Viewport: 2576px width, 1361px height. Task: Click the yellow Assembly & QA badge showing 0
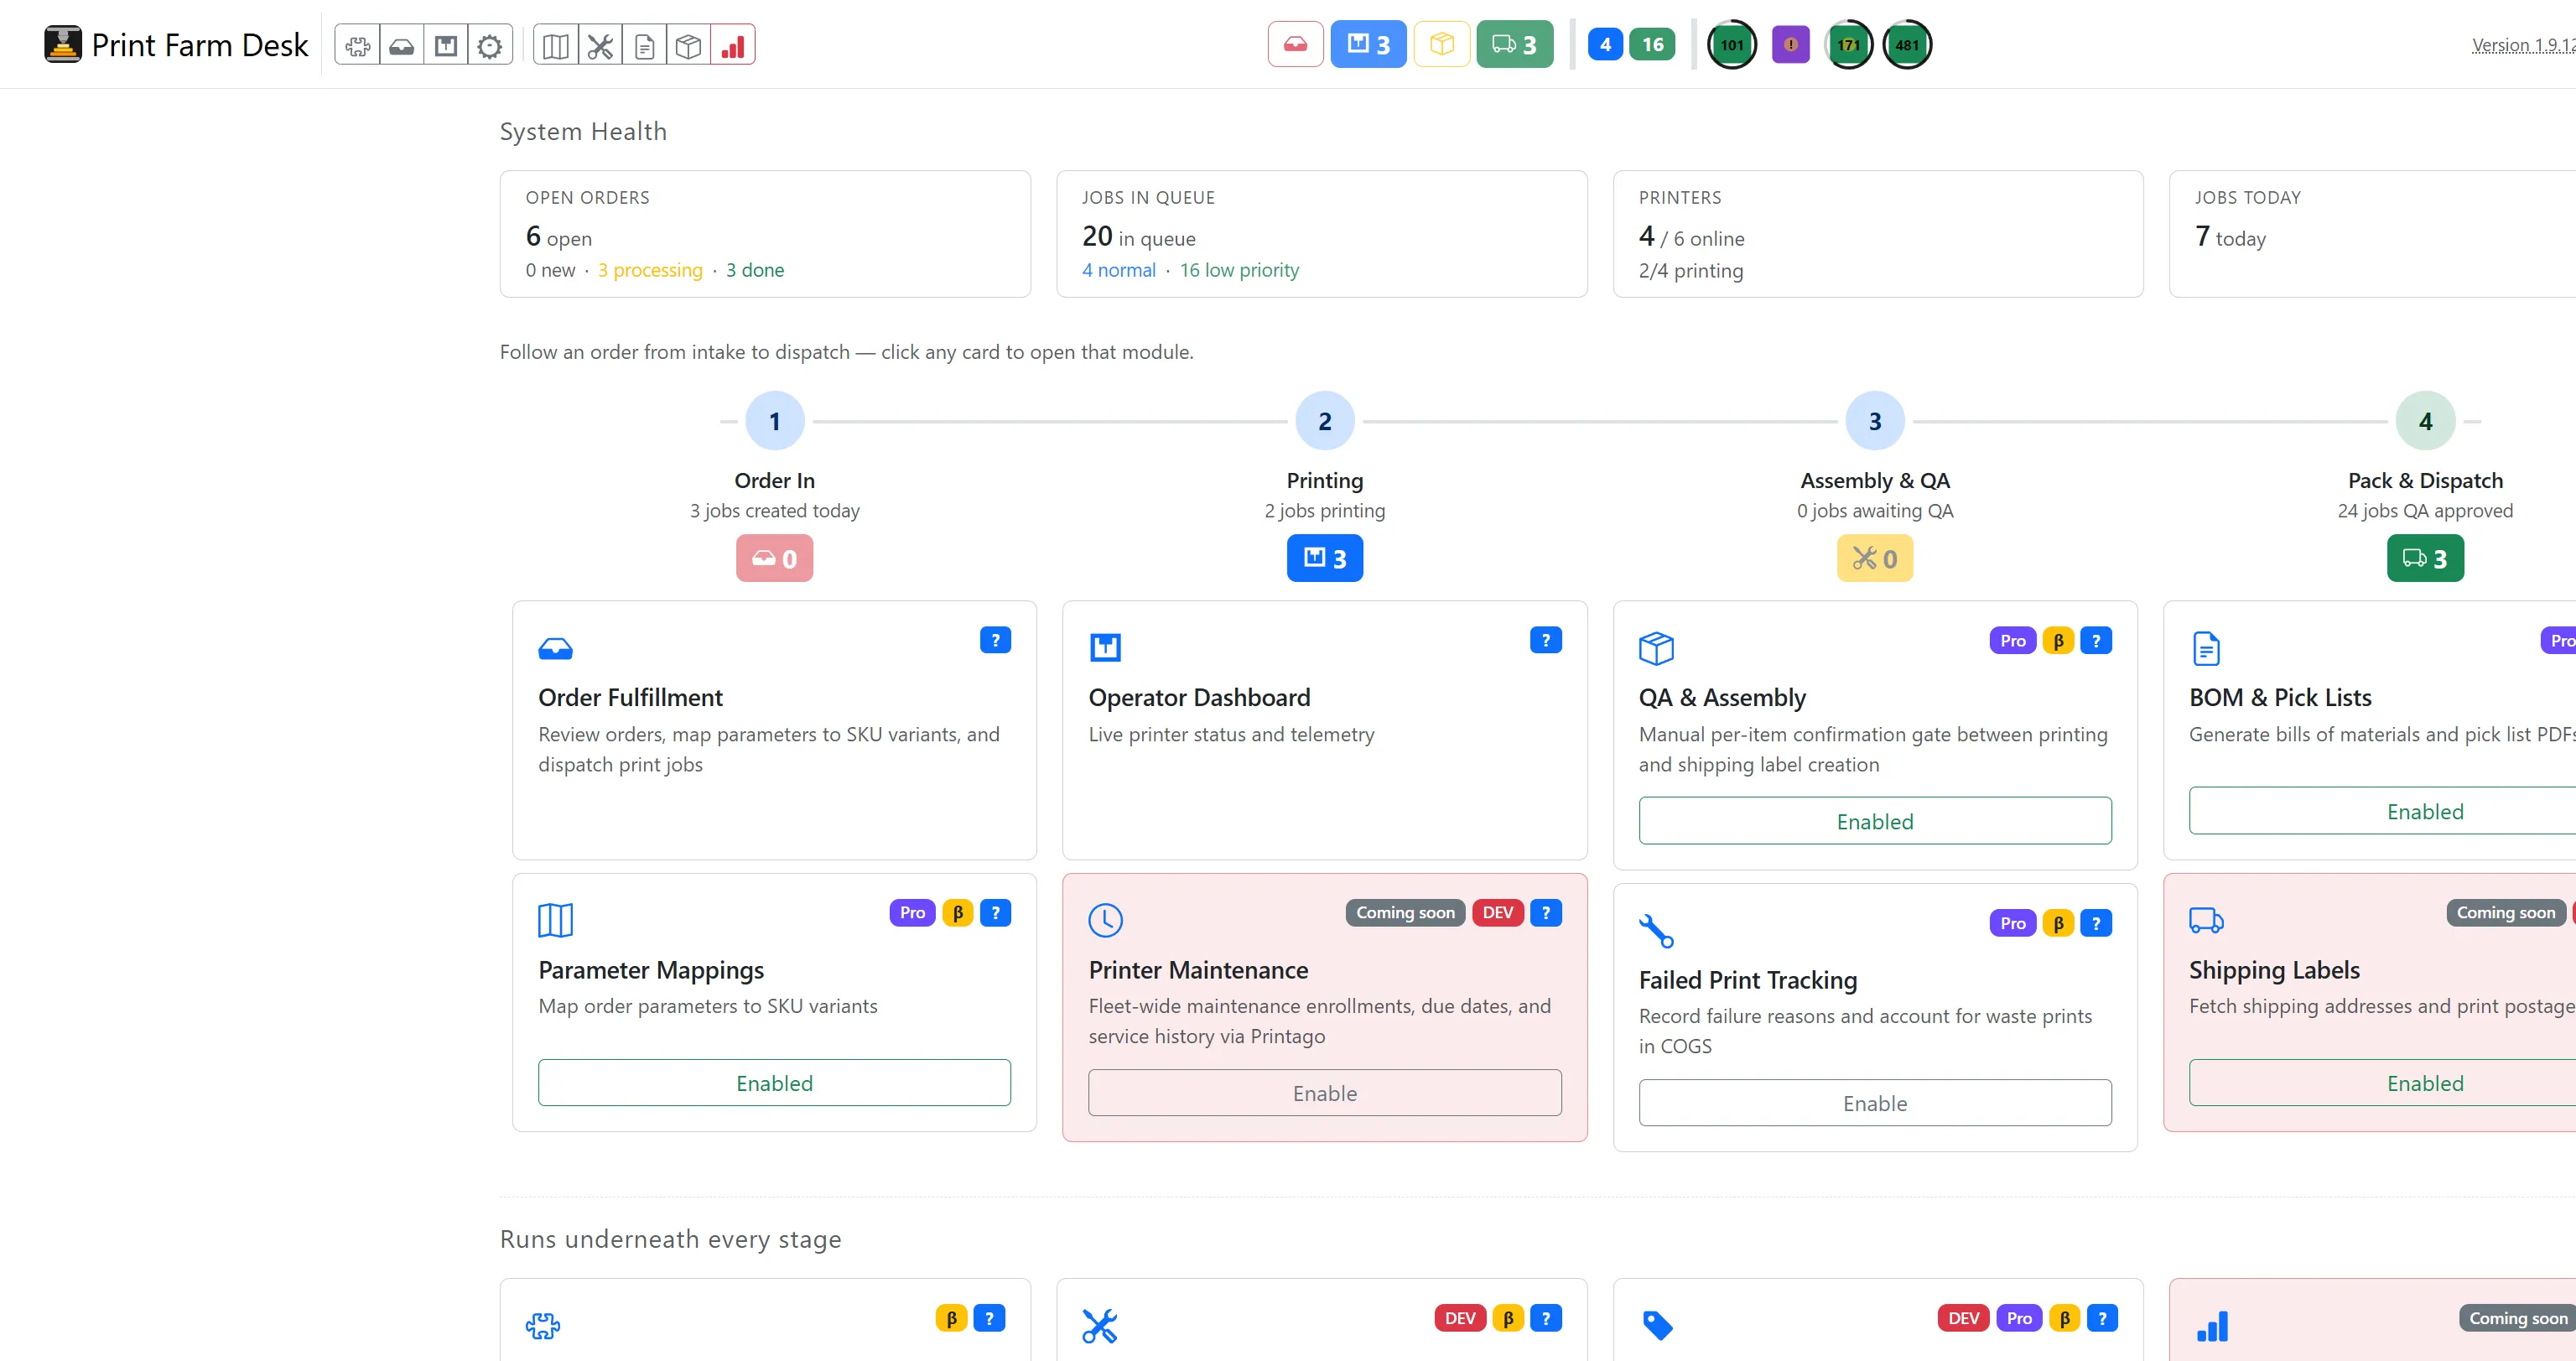coord(1874,558)
